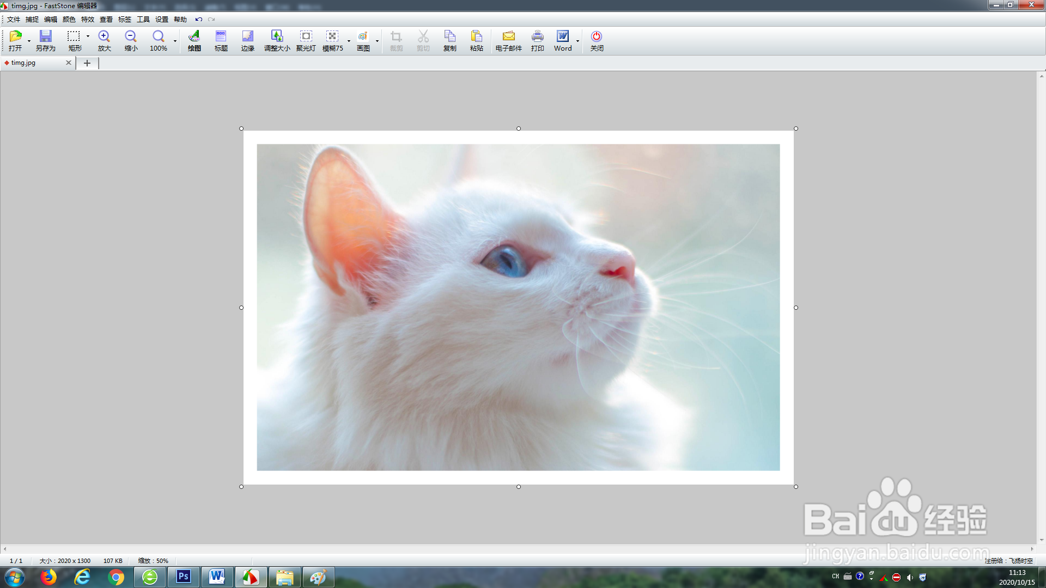Click the 另存为 (Save As) icon
This screenshot has height=588, width=1046.
(x=45, y=40)
